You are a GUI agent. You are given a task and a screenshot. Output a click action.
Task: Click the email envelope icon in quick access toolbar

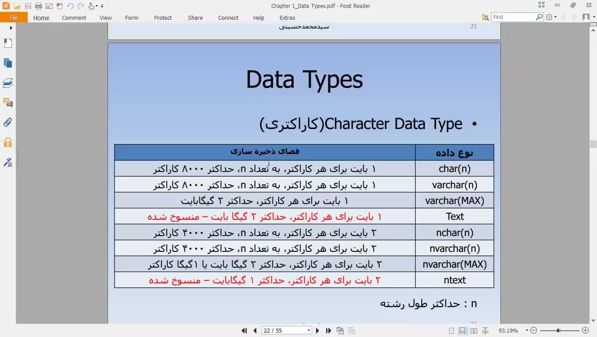[x=49, y=6]
